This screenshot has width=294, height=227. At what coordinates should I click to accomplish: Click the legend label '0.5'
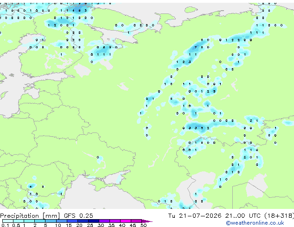(16, 225)
